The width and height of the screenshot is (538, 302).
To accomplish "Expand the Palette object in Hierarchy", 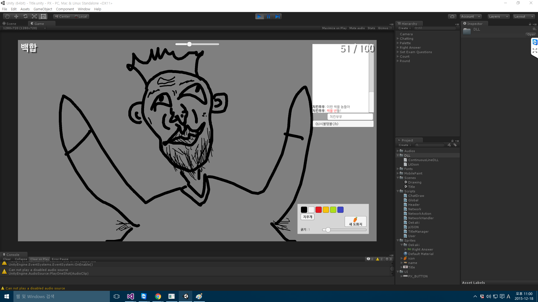I will tap(398, 43).
